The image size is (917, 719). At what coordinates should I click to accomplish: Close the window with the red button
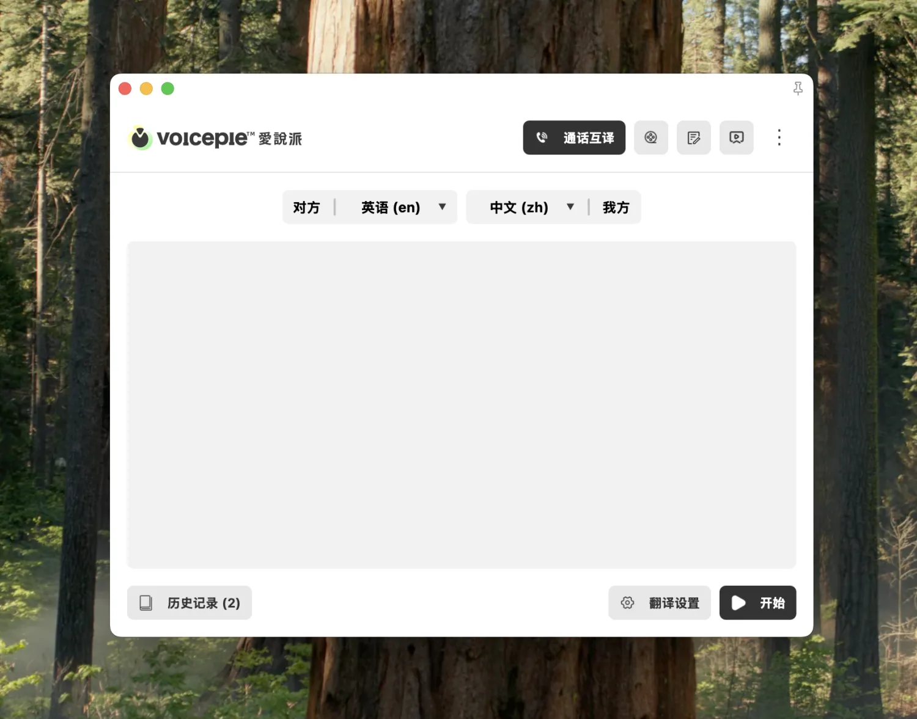125,89
